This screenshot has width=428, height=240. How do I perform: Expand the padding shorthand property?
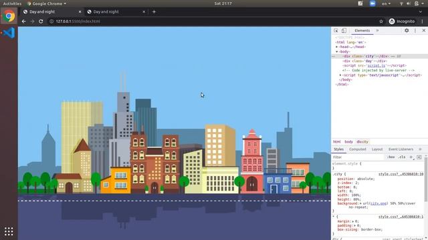355,225
